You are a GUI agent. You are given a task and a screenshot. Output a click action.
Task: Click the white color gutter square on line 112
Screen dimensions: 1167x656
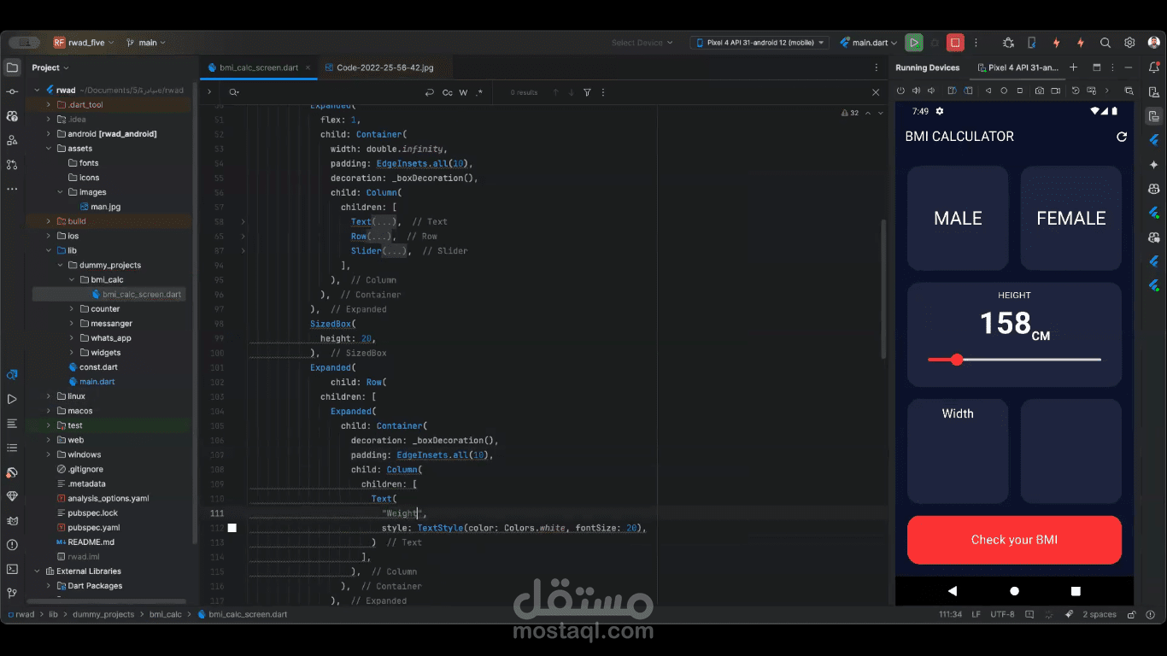pos(232,528)
